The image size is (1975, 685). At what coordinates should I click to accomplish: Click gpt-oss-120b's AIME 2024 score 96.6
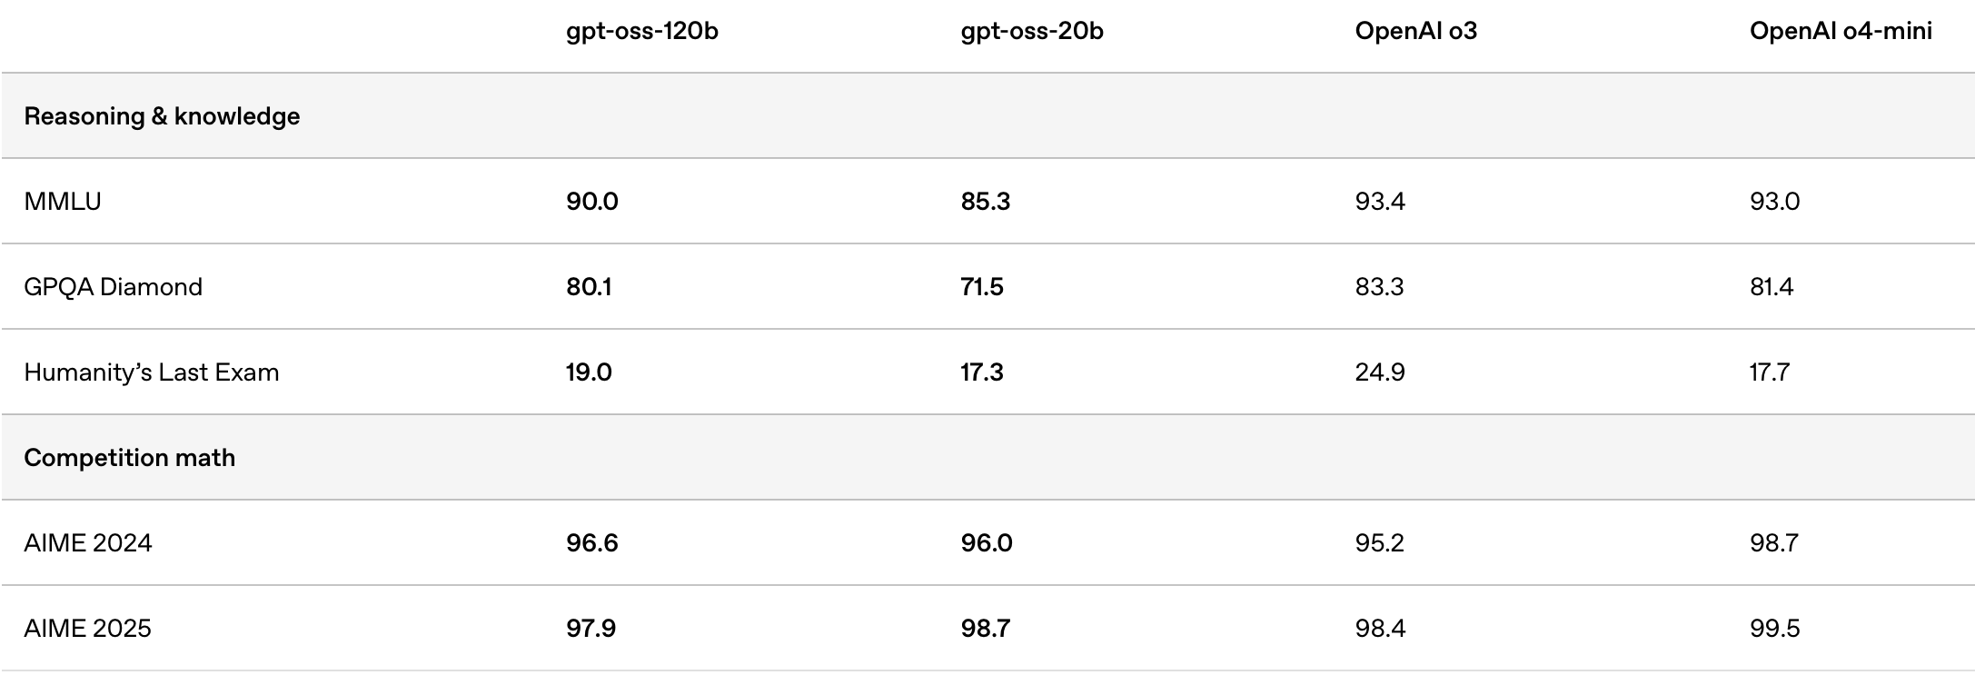[x=591, y=543]
